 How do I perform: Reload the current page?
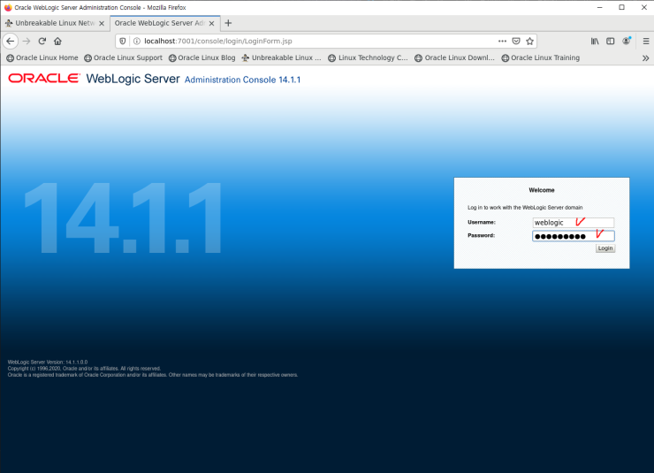point(42,41)
